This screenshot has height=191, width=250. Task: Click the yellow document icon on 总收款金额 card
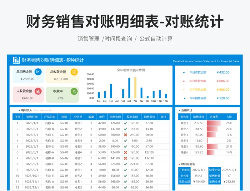(74, 72)
